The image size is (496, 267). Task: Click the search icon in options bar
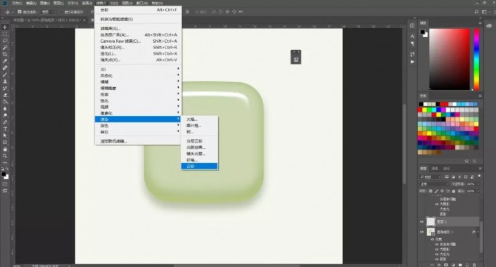476,12
